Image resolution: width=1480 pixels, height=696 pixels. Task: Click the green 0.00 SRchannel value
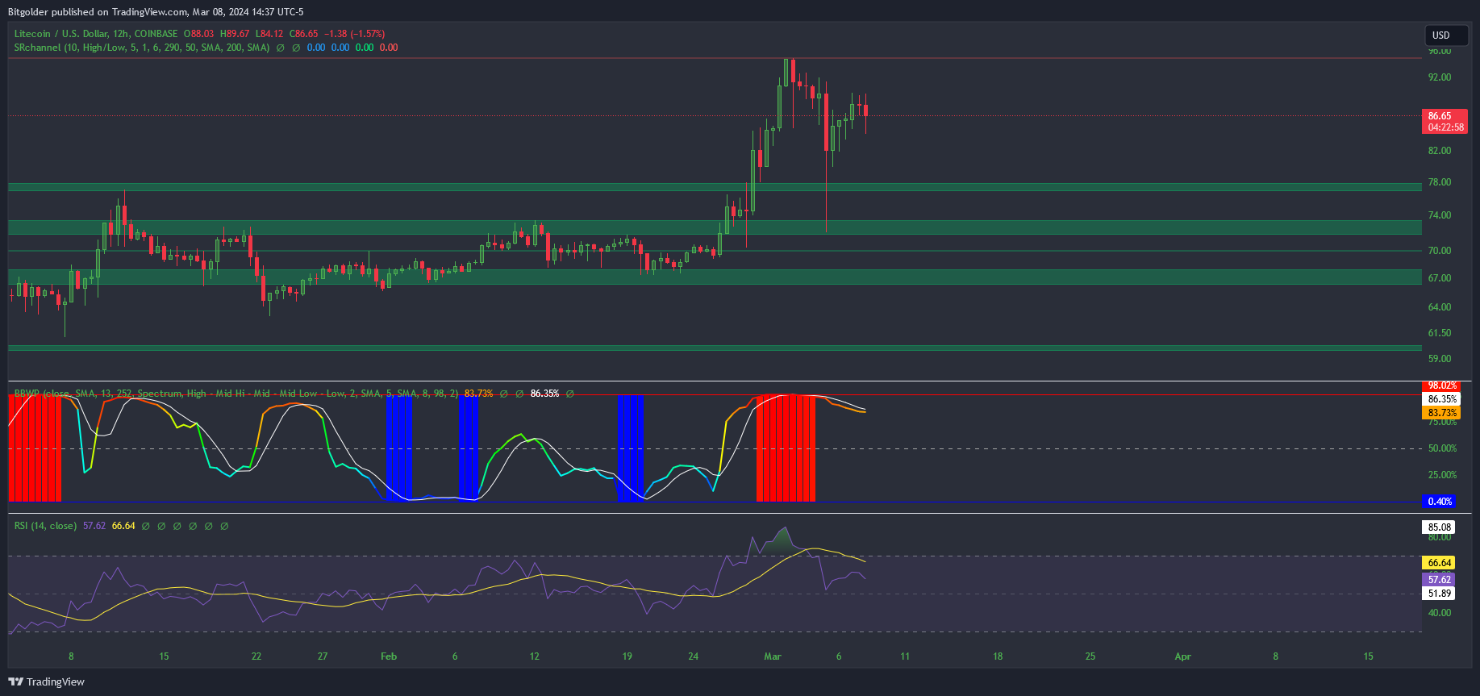tap(365, 48)
